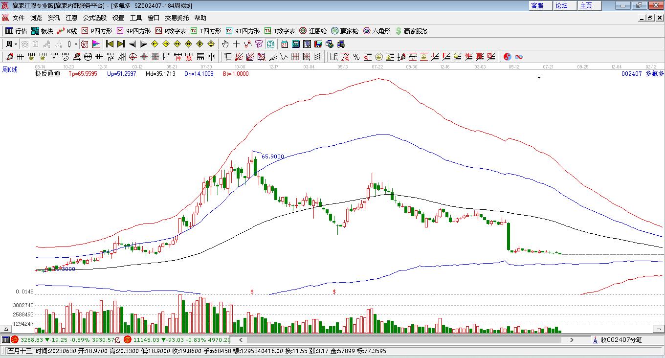Click the first red $ marker
The width and height of the screenshot is (665, 358).
[252, 291]
